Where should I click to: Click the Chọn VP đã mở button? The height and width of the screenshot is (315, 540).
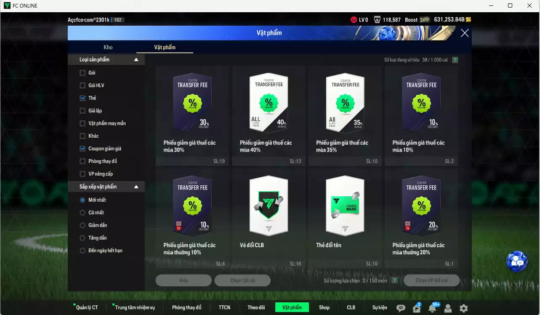(431, 280)
